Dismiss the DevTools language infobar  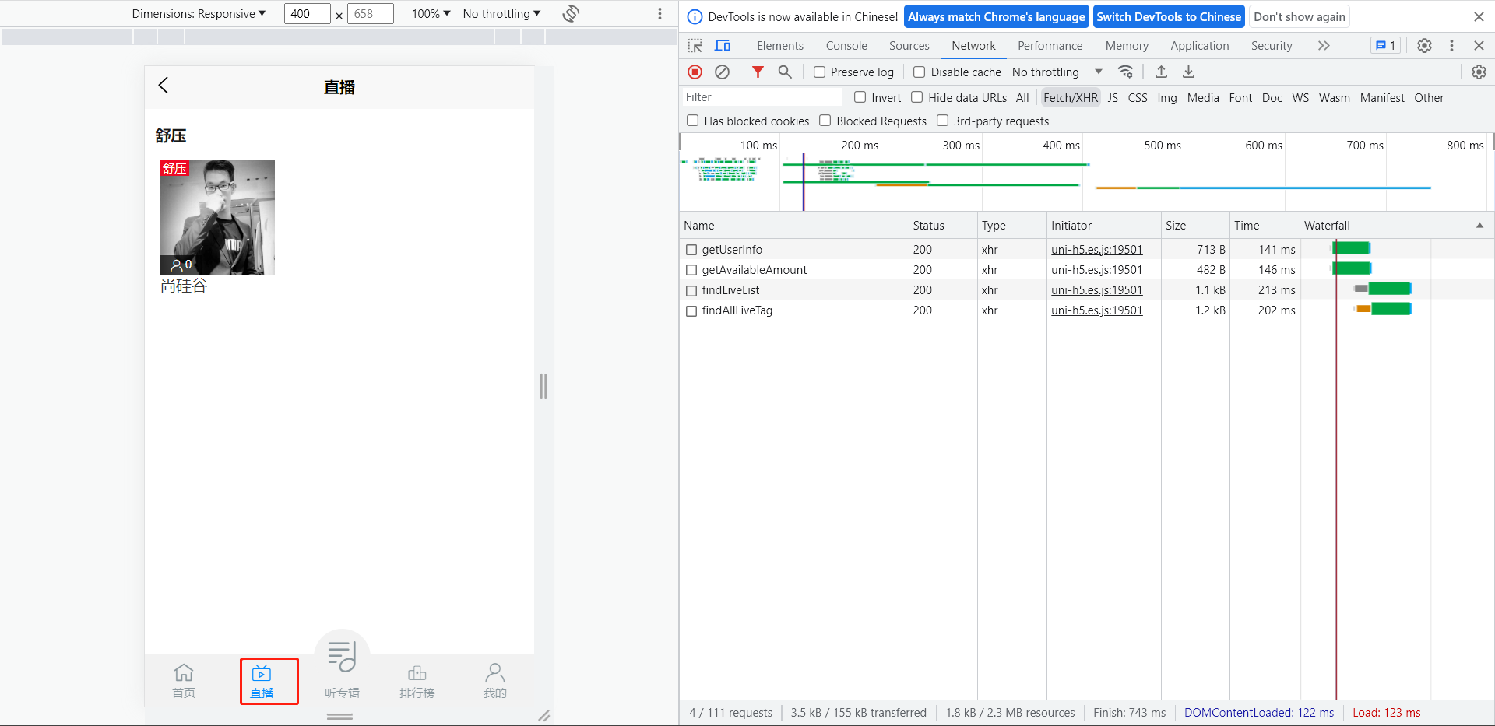[1479, 16]
